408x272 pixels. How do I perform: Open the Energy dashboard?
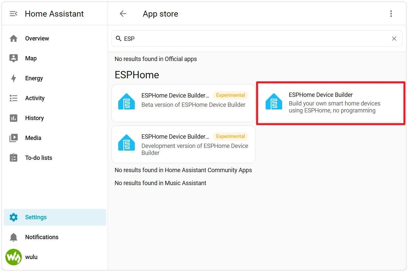[55, 78]
